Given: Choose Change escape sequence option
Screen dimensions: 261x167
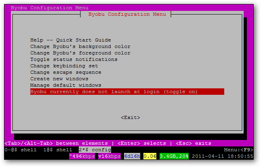Looking at the screenshot, I should tap(66, 73).
